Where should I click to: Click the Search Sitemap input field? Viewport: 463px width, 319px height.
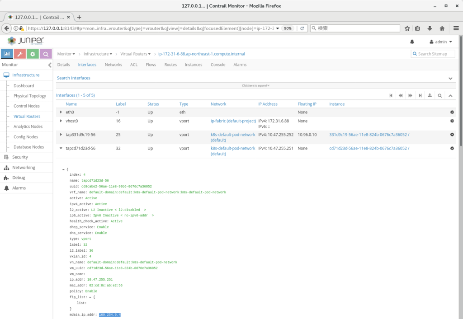click(433, 54)
